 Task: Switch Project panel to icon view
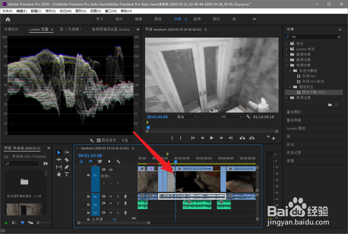point(23,223)
